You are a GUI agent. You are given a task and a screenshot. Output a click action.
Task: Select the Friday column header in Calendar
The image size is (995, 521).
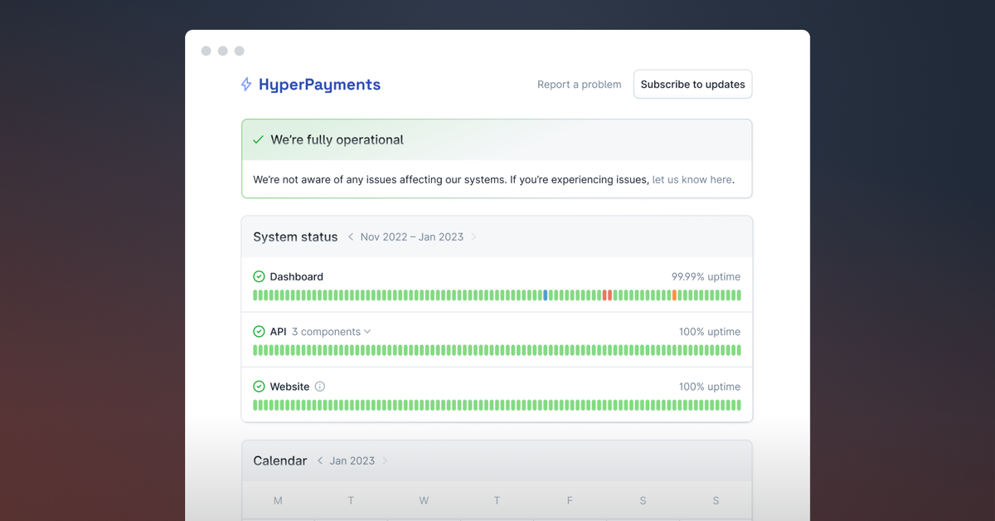click(x=570, y=500)
